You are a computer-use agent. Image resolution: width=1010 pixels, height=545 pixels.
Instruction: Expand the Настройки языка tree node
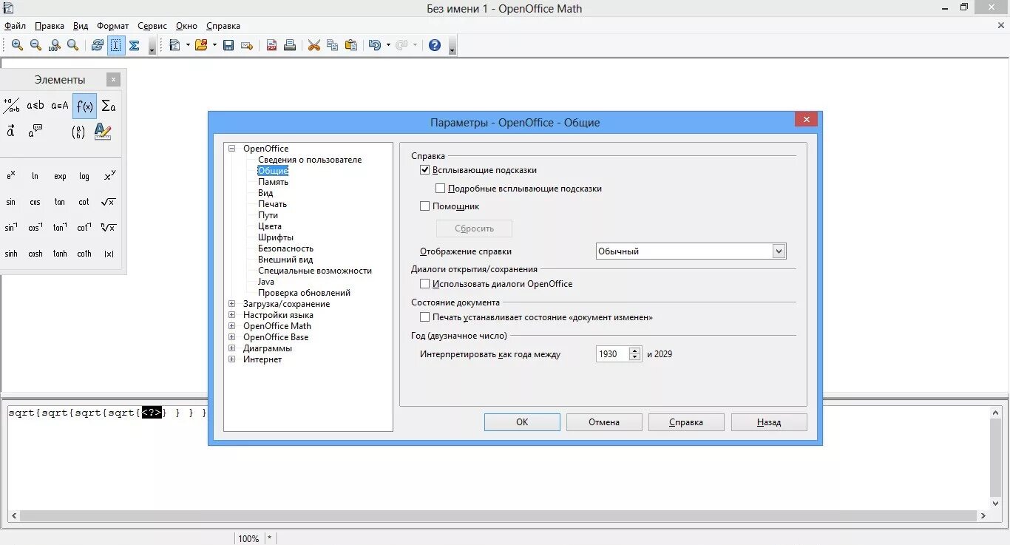pos(232,315)
